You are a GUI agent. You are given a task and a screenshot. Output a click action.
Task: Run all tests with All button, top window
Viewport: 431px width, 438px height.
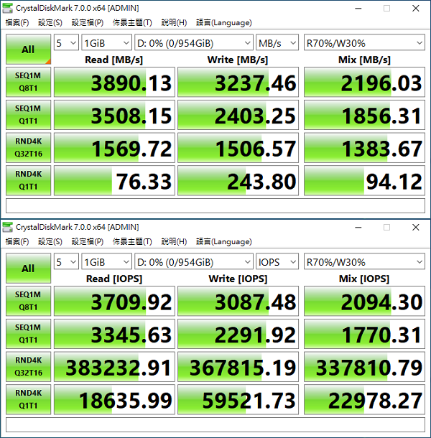(x=28, y=50)
